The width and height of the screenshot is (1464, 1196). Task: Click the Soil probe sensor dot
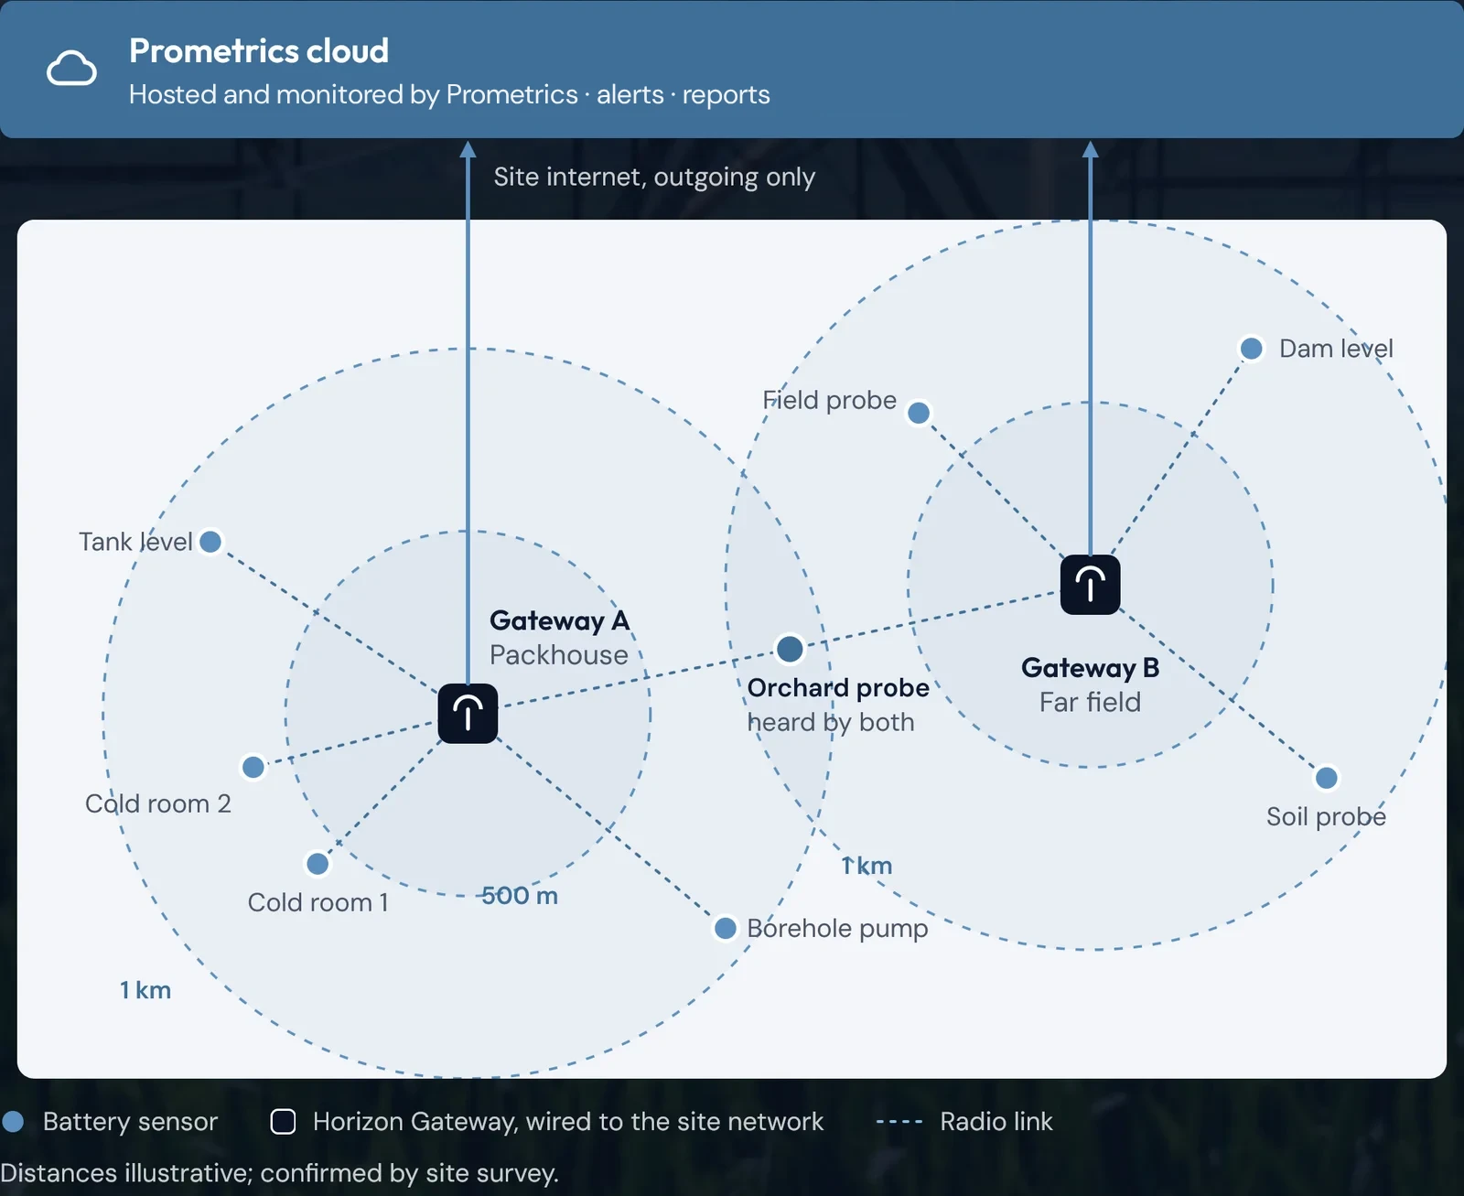(1327, 778)
